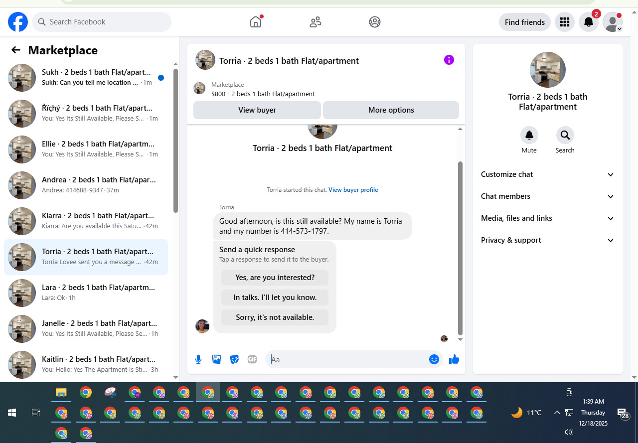This screenshot has height=443, width=638.
Task: Open the account profile avatar menu
Action: 613,22
